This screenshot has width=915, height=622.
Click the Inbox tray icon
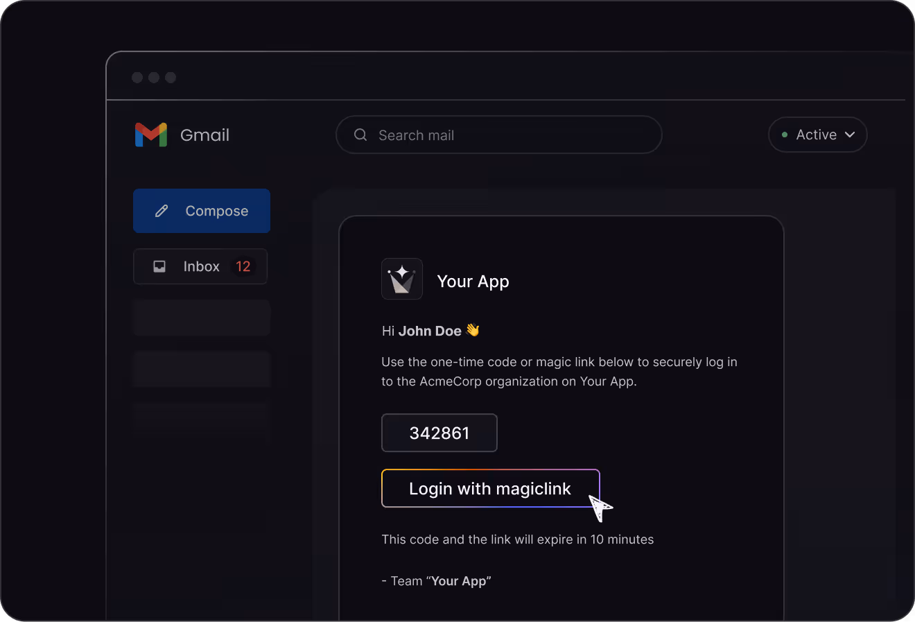click(x=159, y=266)
